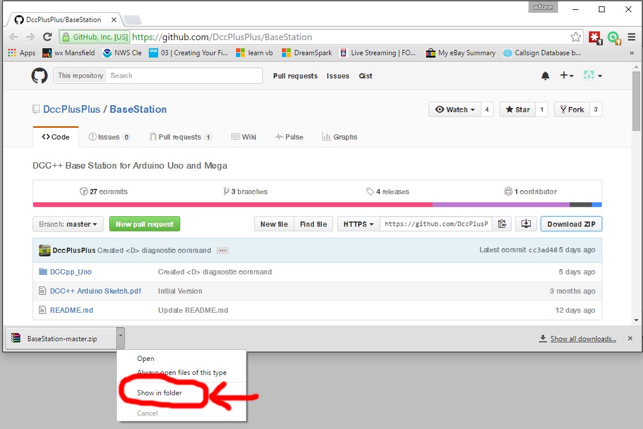
Task: Click the browser back arrow
Action: click(13, 37)
